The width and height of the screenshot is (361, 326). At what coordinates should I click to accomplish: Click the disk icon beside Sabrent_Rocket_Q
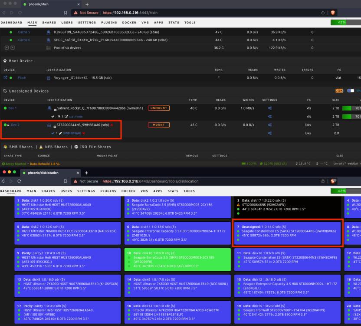[x=49, y=108]
